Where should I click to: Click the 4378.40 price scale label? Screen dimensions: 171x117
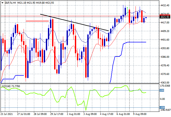pos(165,65)
